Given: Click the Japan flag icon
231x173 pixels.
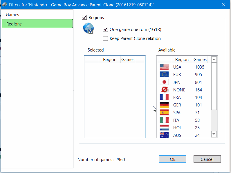Looking at the screenshot, I should coord(164,82).
